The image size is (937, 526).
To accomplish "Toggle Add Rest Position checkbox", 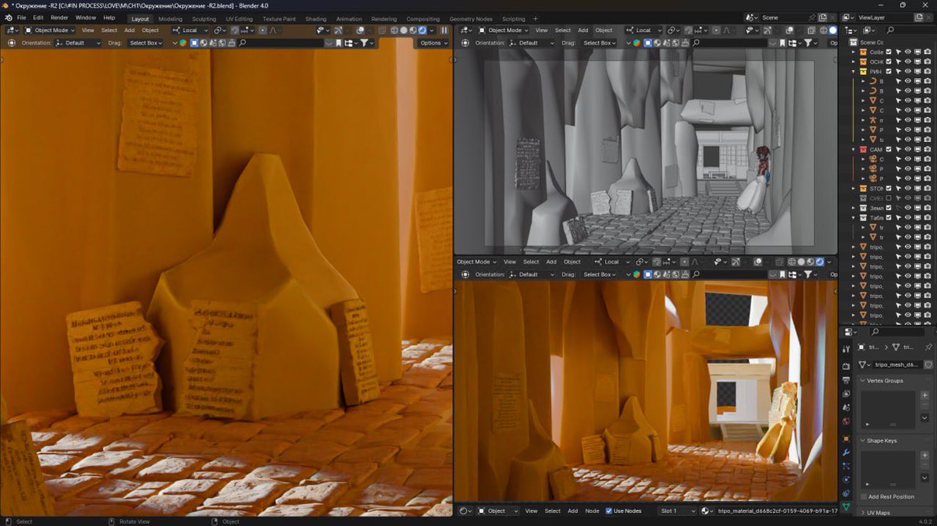I will point(864,496).
